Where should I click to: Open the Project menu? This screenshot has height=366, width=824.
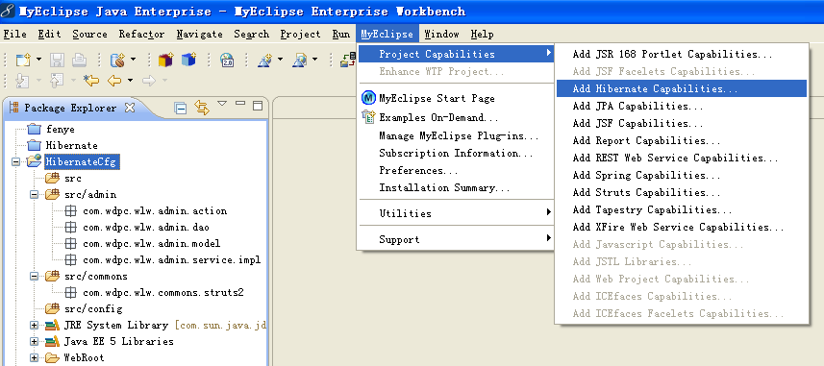point(300,35)
